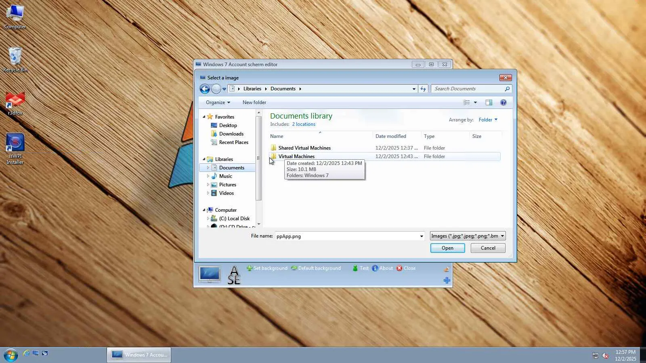Cancel the Select a image dialog

488,248
